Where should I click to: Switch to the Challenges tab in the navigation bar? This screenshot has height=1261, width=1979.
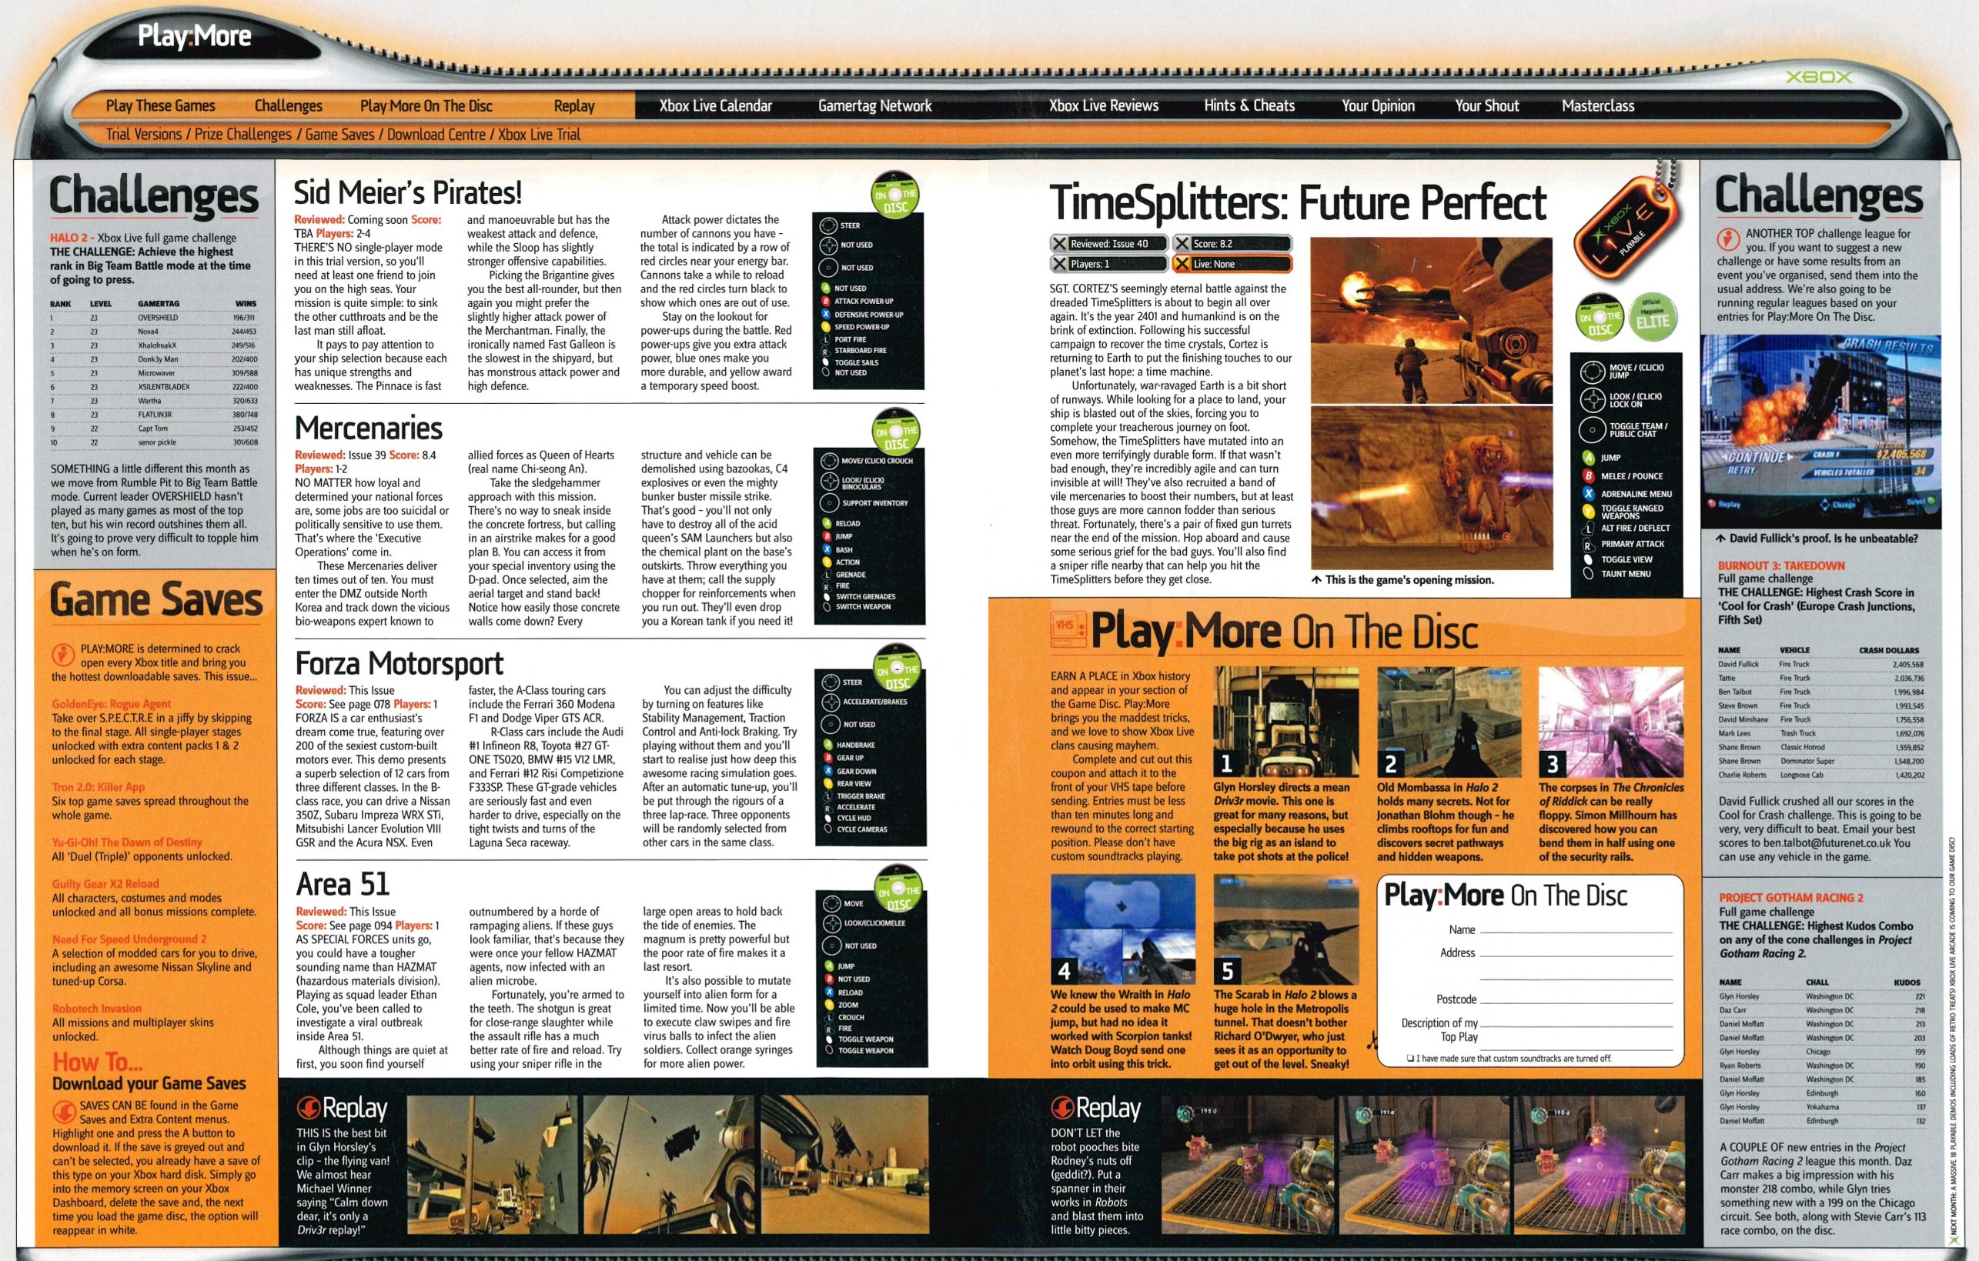click(289, 106)
